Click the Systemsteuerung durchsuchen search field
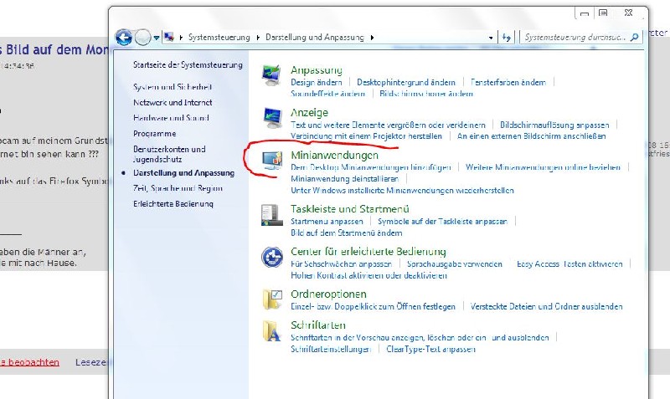This screenshot has width=670, height=399. [x=574, y=38]
